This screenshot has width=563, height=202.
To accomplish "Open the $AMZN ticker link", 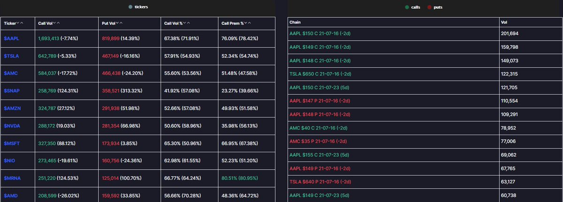I will pos(11,109).
